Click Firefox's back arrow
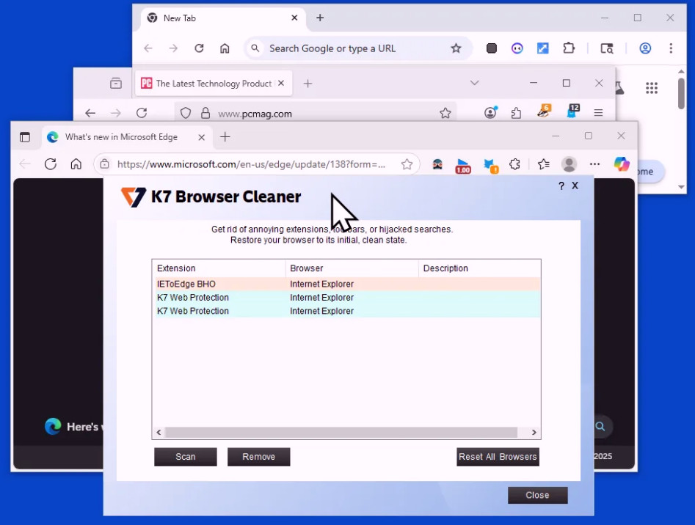Viewport: 695px width, 525px height. coord(90,114)
